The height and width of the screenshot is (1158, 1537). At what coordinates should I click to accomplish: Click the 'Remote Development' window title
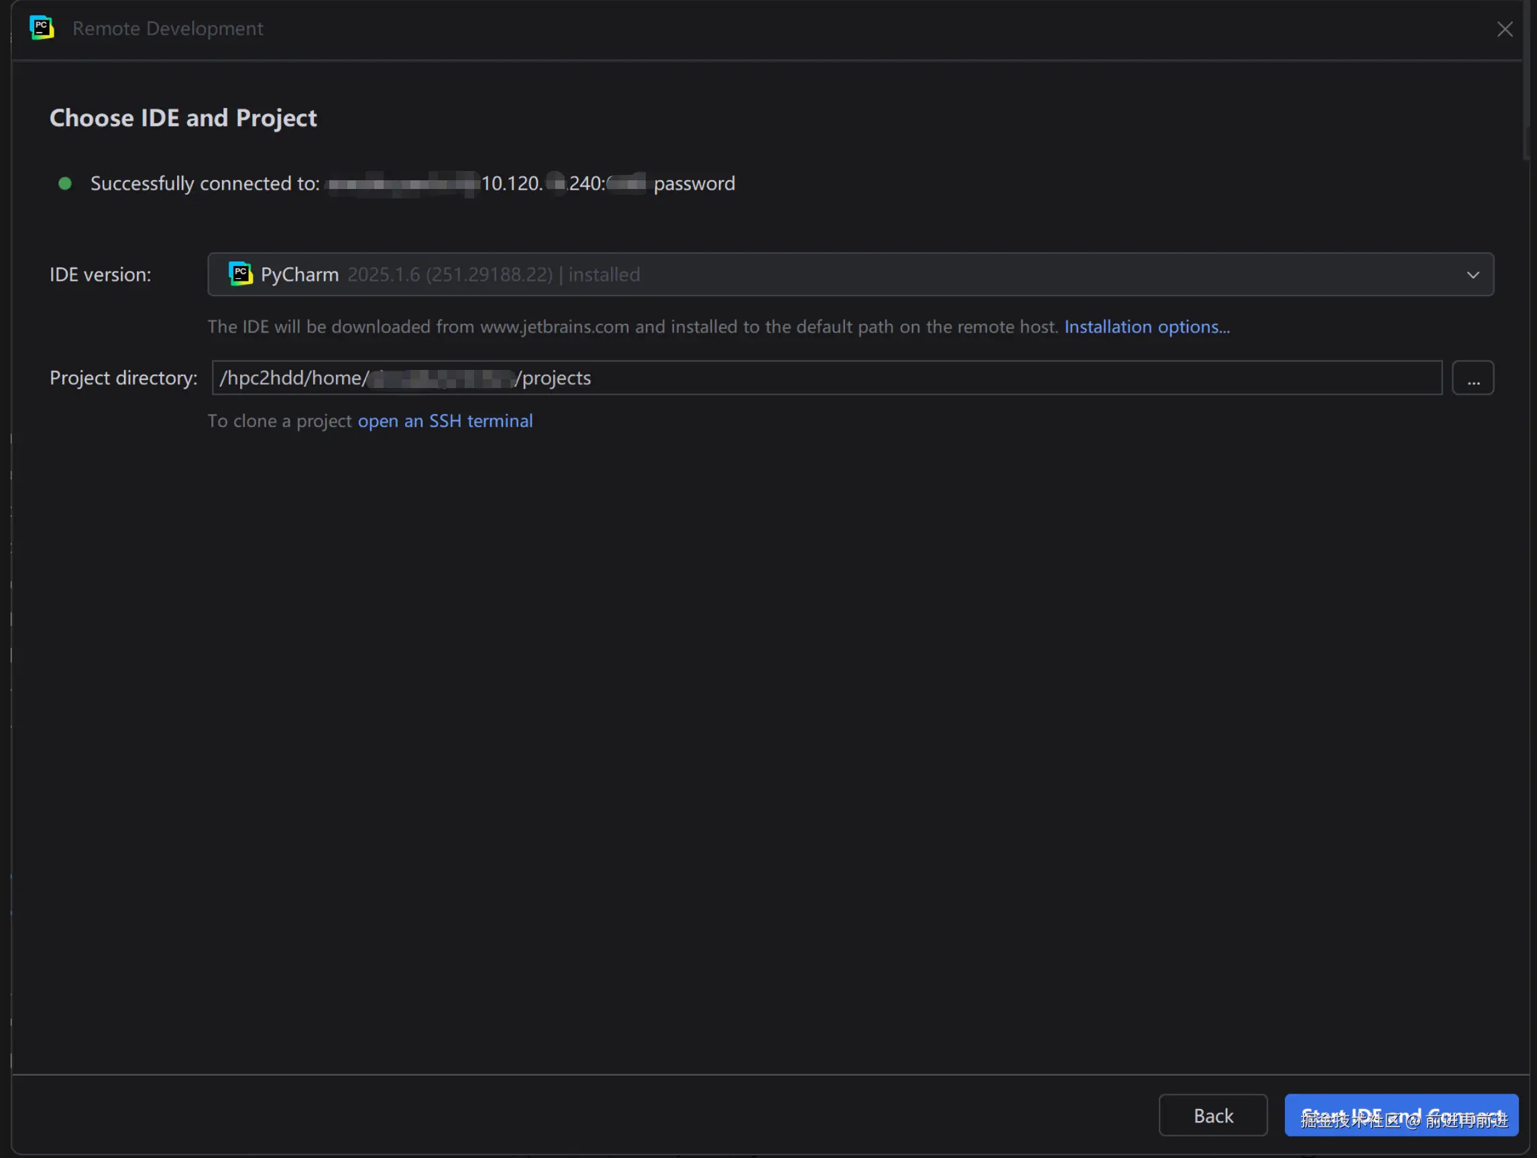click(168, 28)
